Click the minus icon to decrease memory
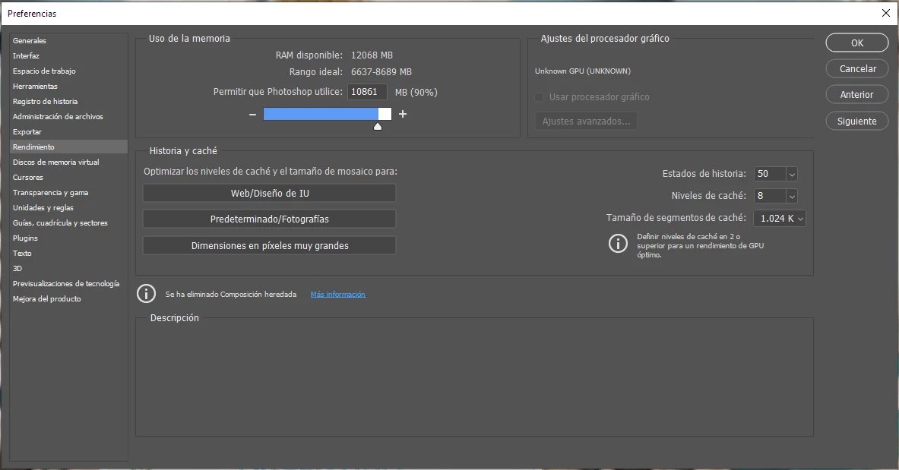This screenshot has height=470, width=899. click(252, 114)
